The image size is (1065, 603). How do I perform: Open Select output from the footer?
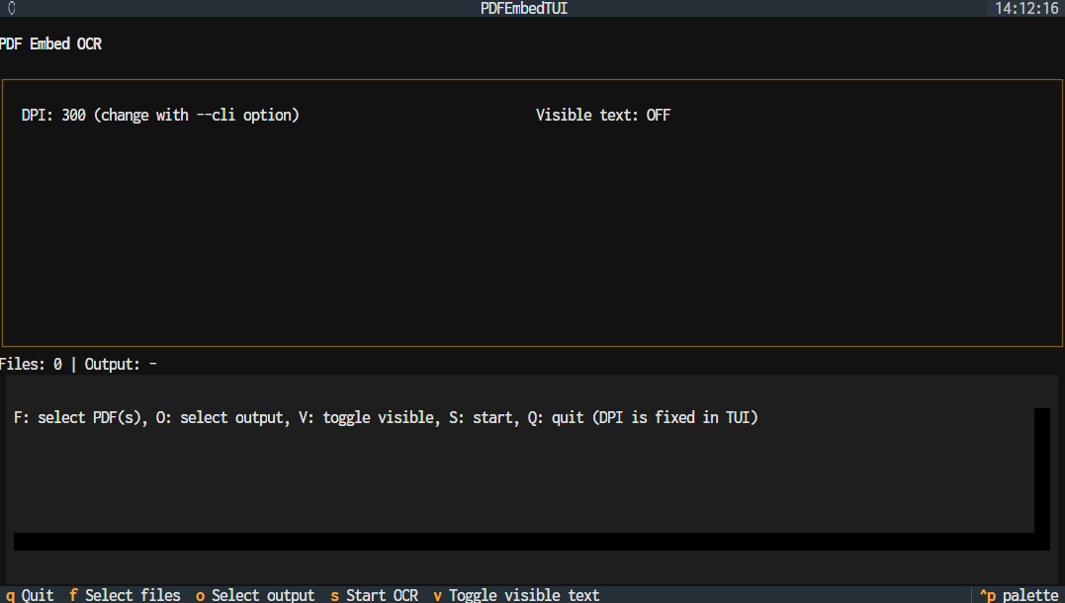tap(255, 595)
